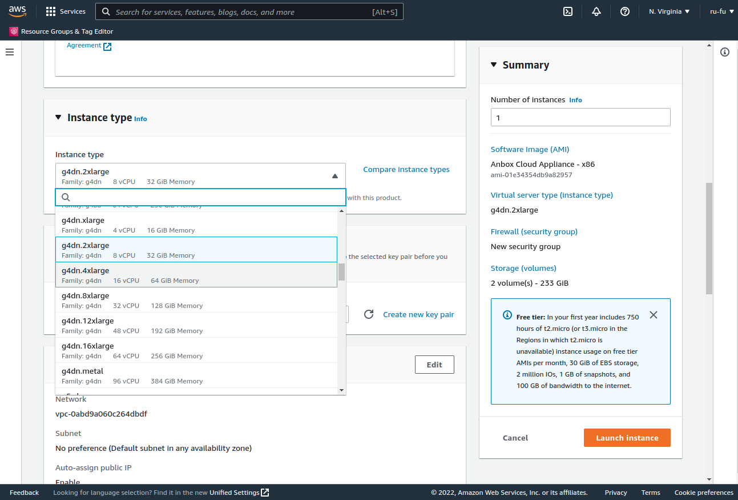The height and width of the screenshot is (500, 738).
Task: Collapse the Summary panel
Action: [x=494, y=65]
